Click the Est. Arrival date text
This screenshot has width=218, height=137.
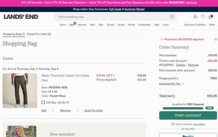30,69
